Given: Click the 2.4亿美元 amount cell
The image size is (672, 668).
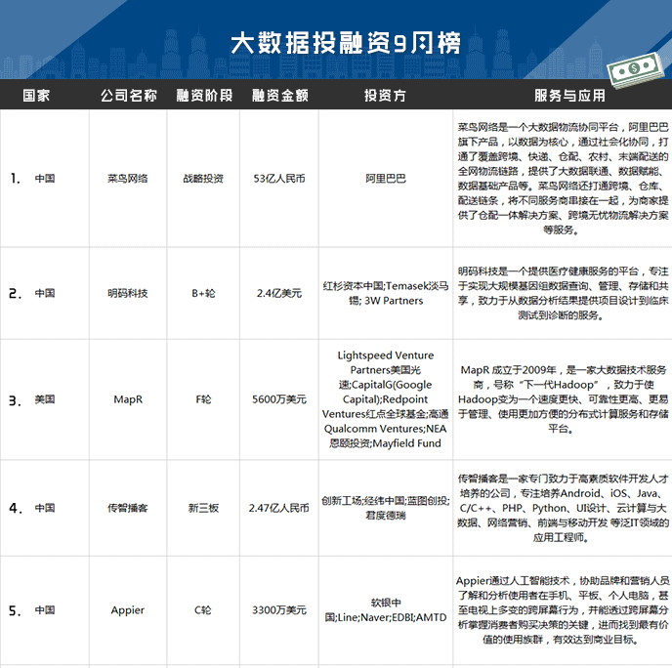Looking at the screenshot, I should (279, 293).
